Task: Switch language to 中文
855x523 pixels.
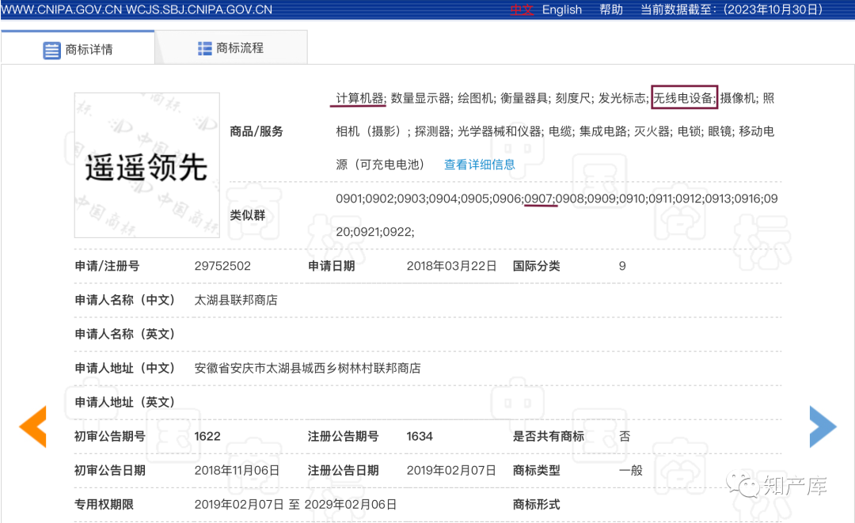Action: [522, 9]
